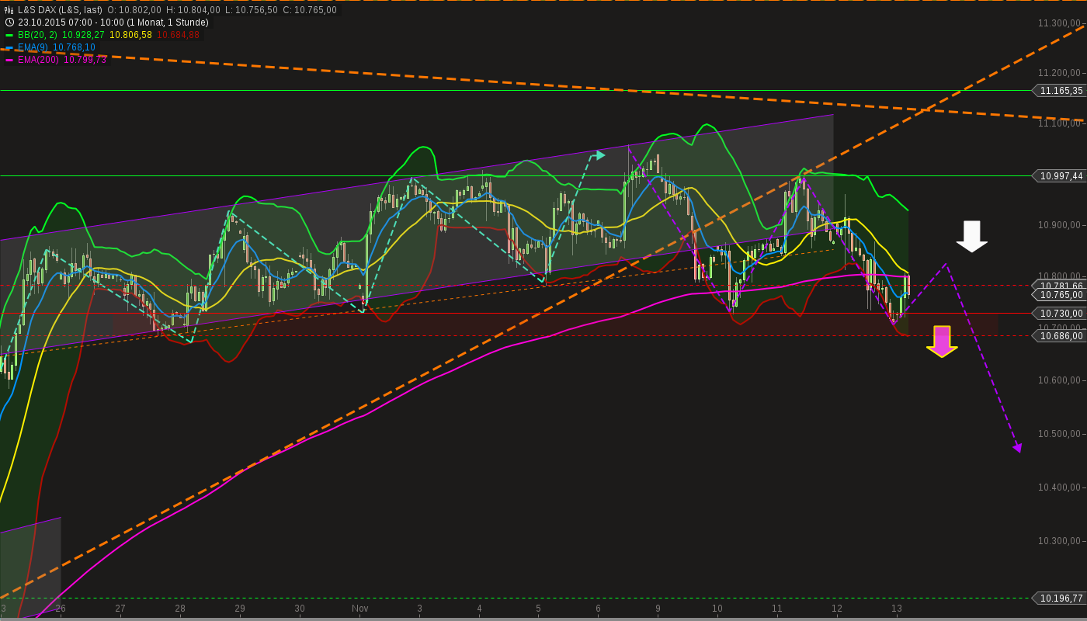Image resolution: width=1087 pixels, height=621 pixels.
Task: Click the 12 label on the date axis
Action: click(837, 609)
